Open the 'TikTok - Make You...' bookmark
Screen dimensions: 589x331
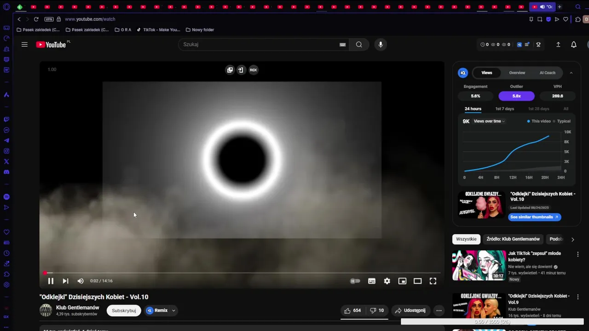pyautogui.click(x=158, y=30)
